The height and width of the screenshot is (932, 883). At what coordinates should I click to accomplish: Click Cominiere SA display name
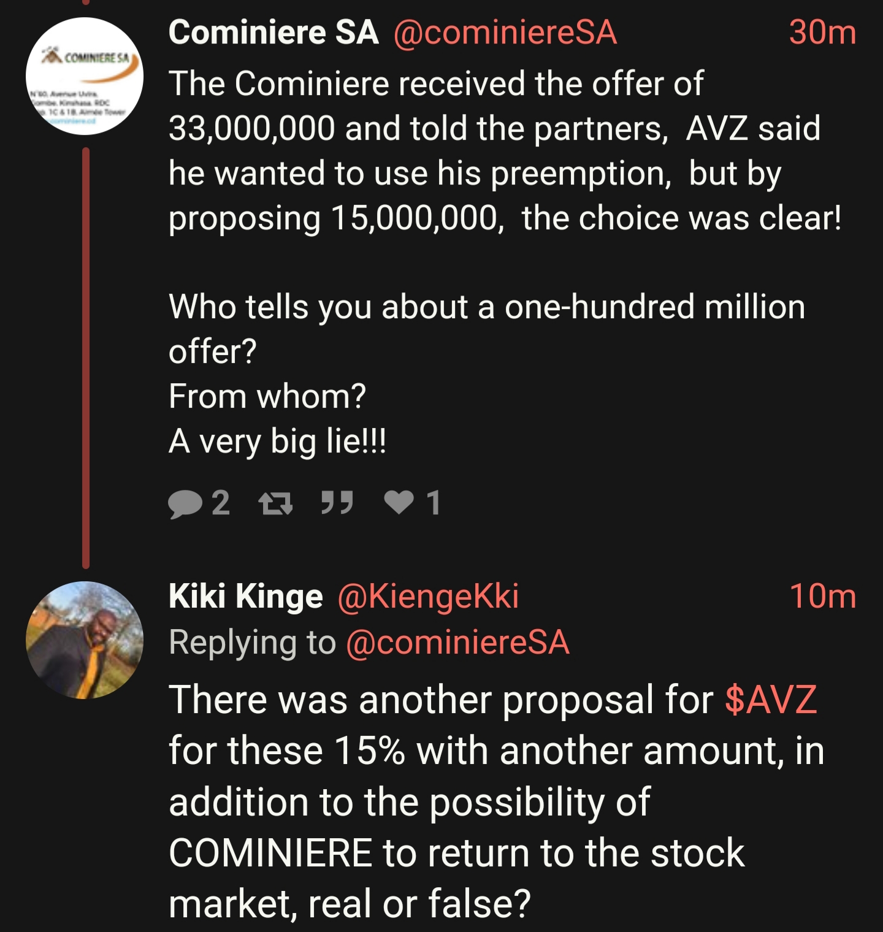[x=273, y=32]
